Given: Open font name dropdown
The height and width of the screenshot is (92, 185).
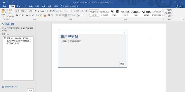Looking at the screenshot, I should click(x=27, y=11).
